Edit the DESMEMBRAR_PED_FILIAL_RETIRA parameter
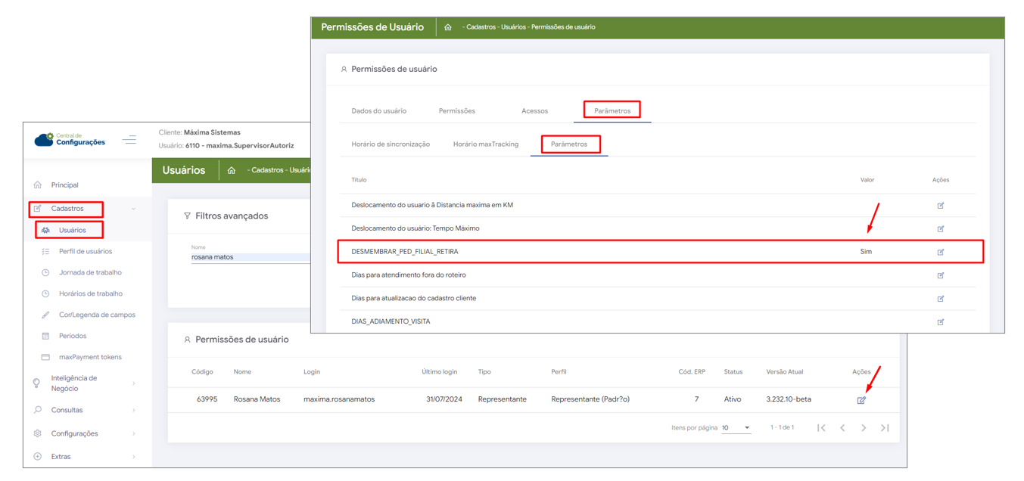The height and width of the screenshot is (481, 1024). [941, 252]
